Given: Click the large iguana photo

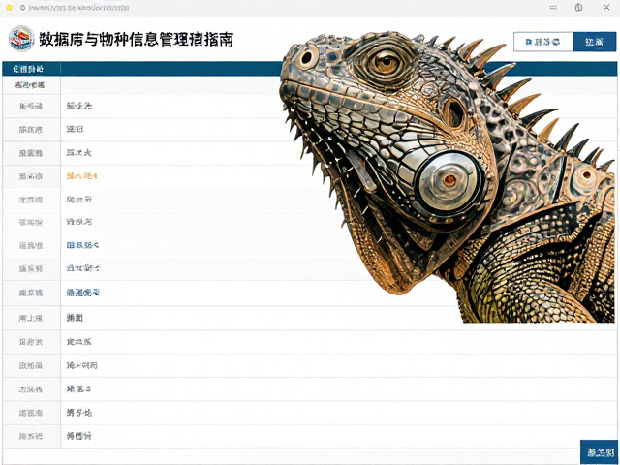Looking at the screenshot, I should pos(448,176).
